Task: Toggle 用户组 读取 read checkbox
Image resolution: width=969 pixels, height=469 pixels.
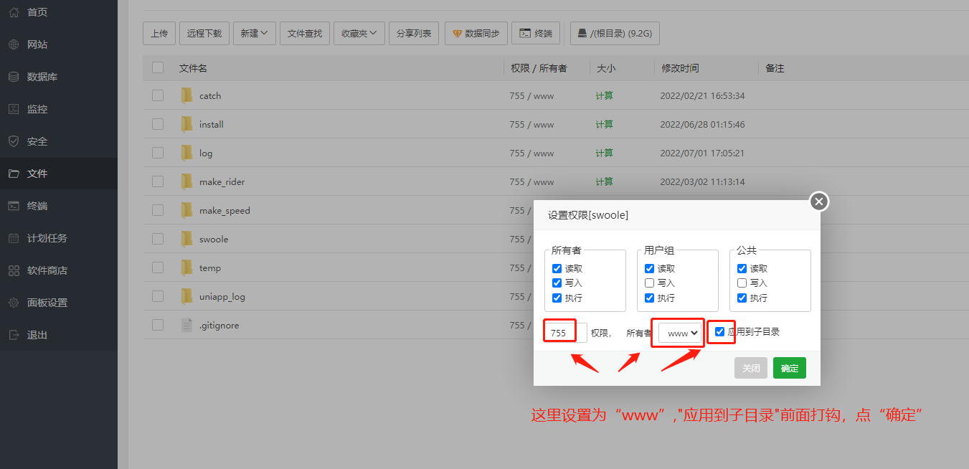Action: pyautogui.click(x=649, y=268)
